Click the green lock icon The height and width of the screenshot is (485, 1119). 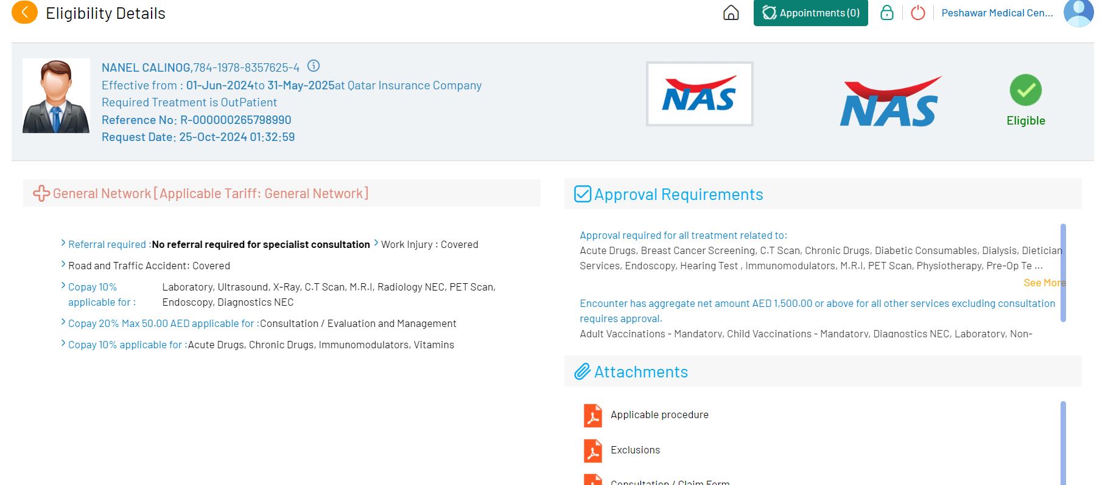(887, 13)
